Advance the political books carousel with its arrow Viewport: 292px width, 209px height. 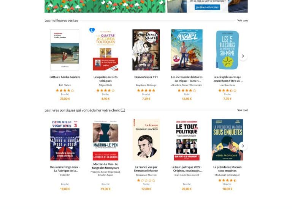(243, 146)
